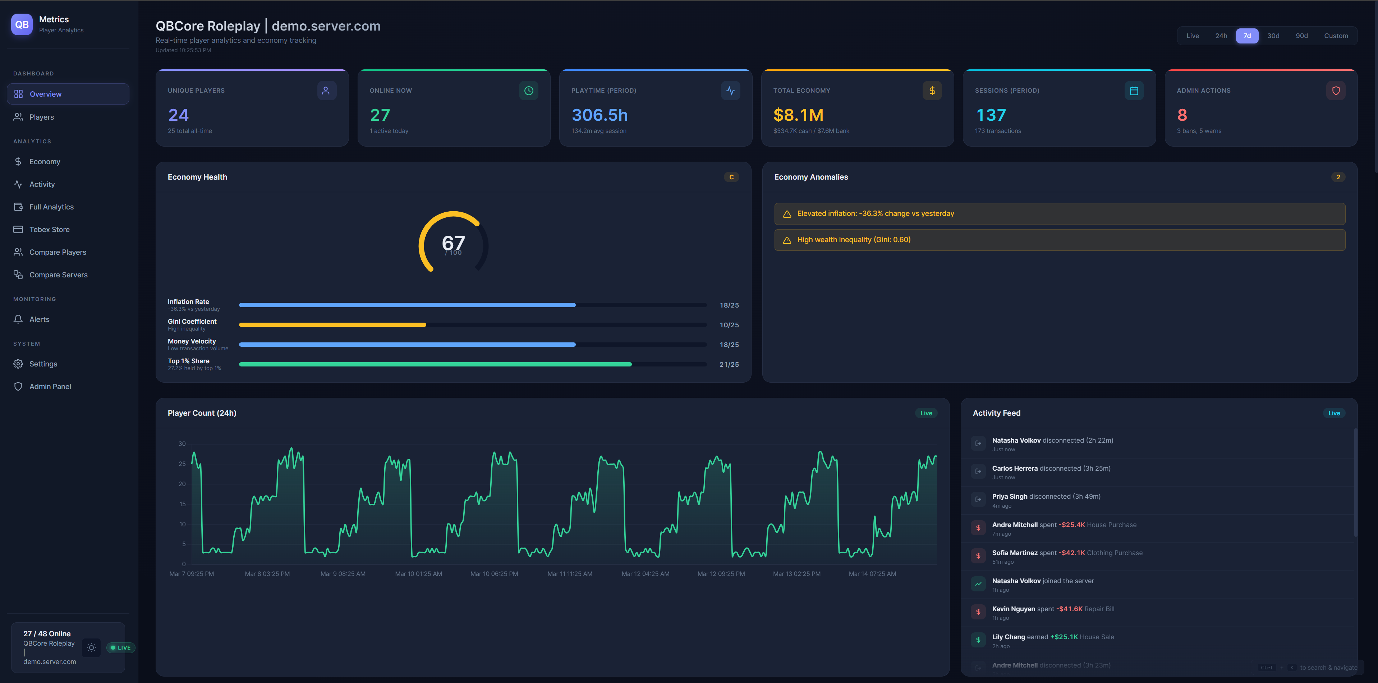Toggle the LIVE status badge in sidebar
Screen dimensions: 1378x683
point(120,648)
